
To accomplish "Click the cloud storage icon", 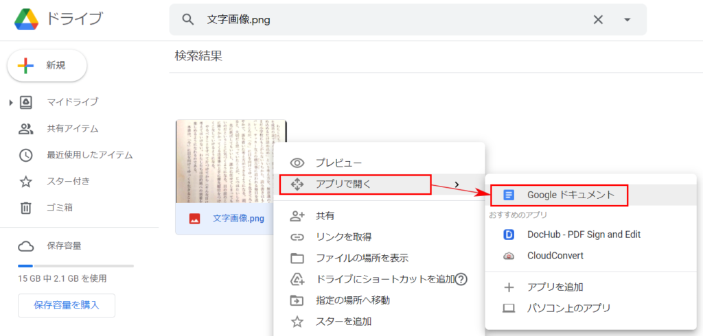I will tap(26, 246).
